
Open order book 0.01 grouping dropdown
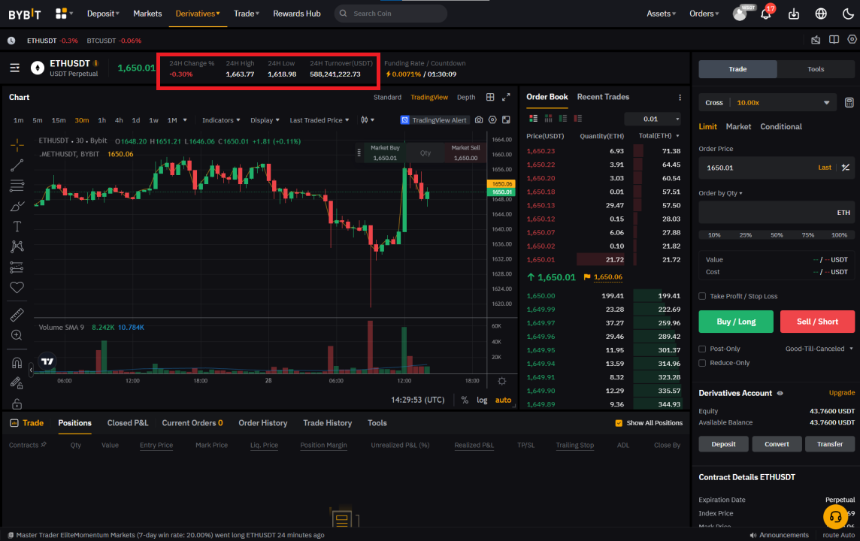653,119
